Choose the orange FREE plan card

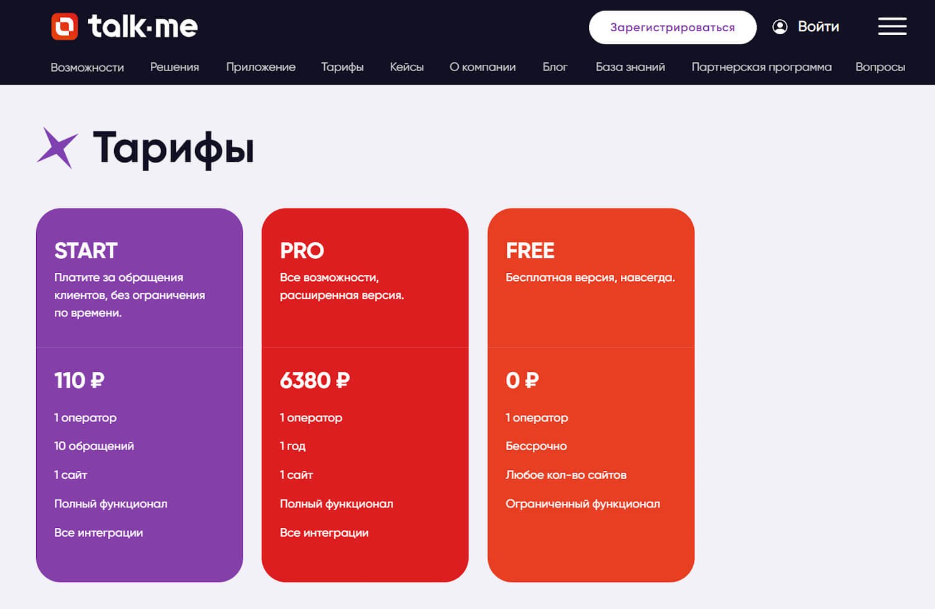tap(590, 395)
